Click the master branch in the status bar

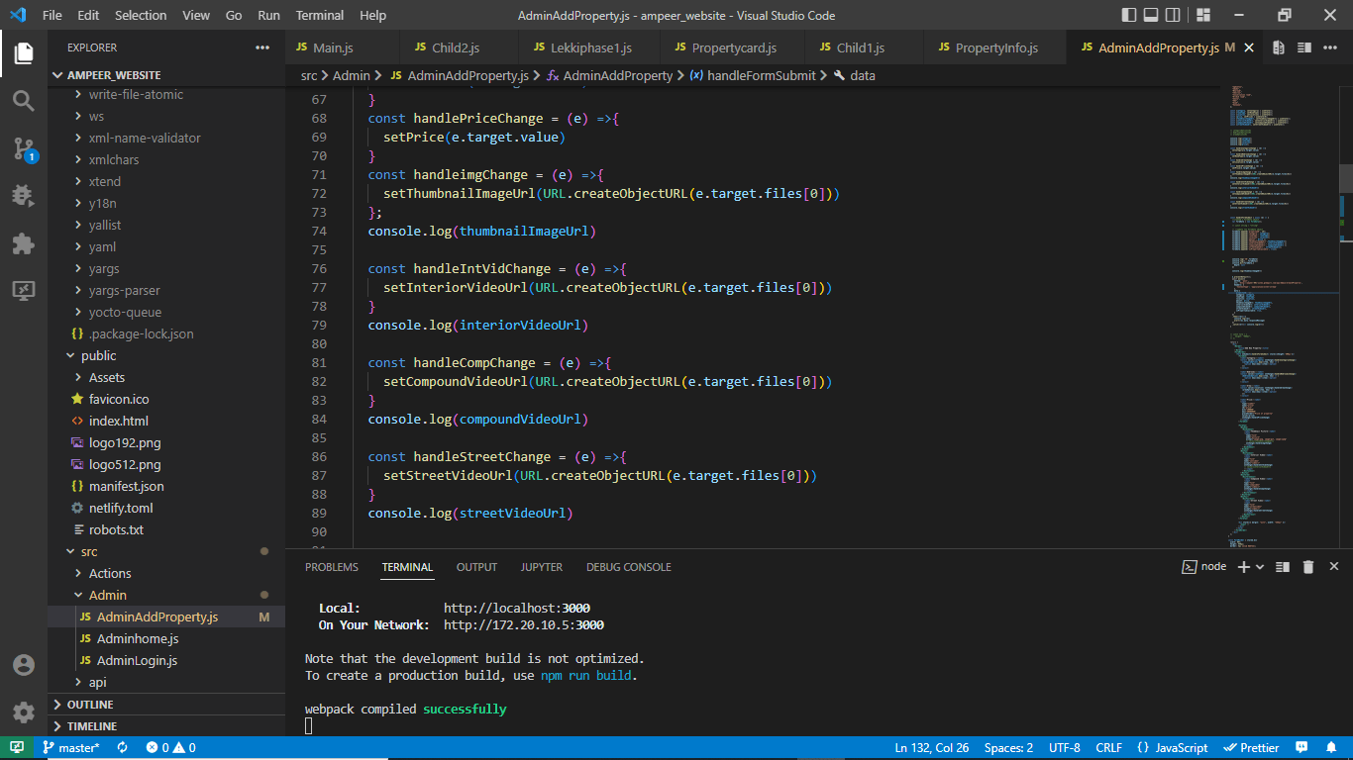click(72, 747)
